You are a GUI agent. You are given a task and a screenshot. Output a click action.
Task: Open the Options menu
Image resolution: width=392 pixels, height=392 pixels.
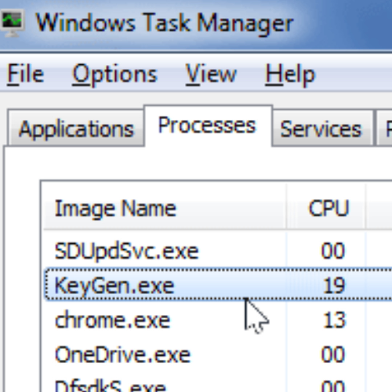pos(115,74)
